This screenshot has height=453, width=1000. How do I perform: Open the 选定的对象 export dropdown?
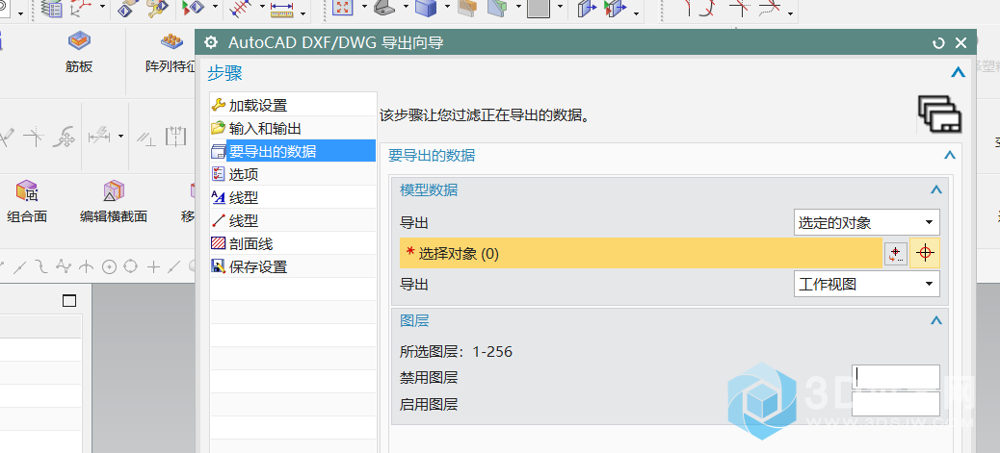pos(867,223)
